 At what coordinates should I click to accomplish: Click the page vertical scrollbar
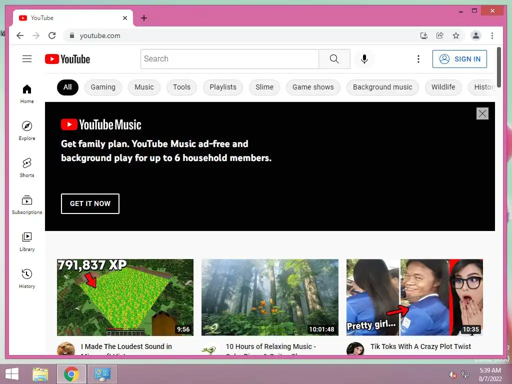tap(498, 67)
